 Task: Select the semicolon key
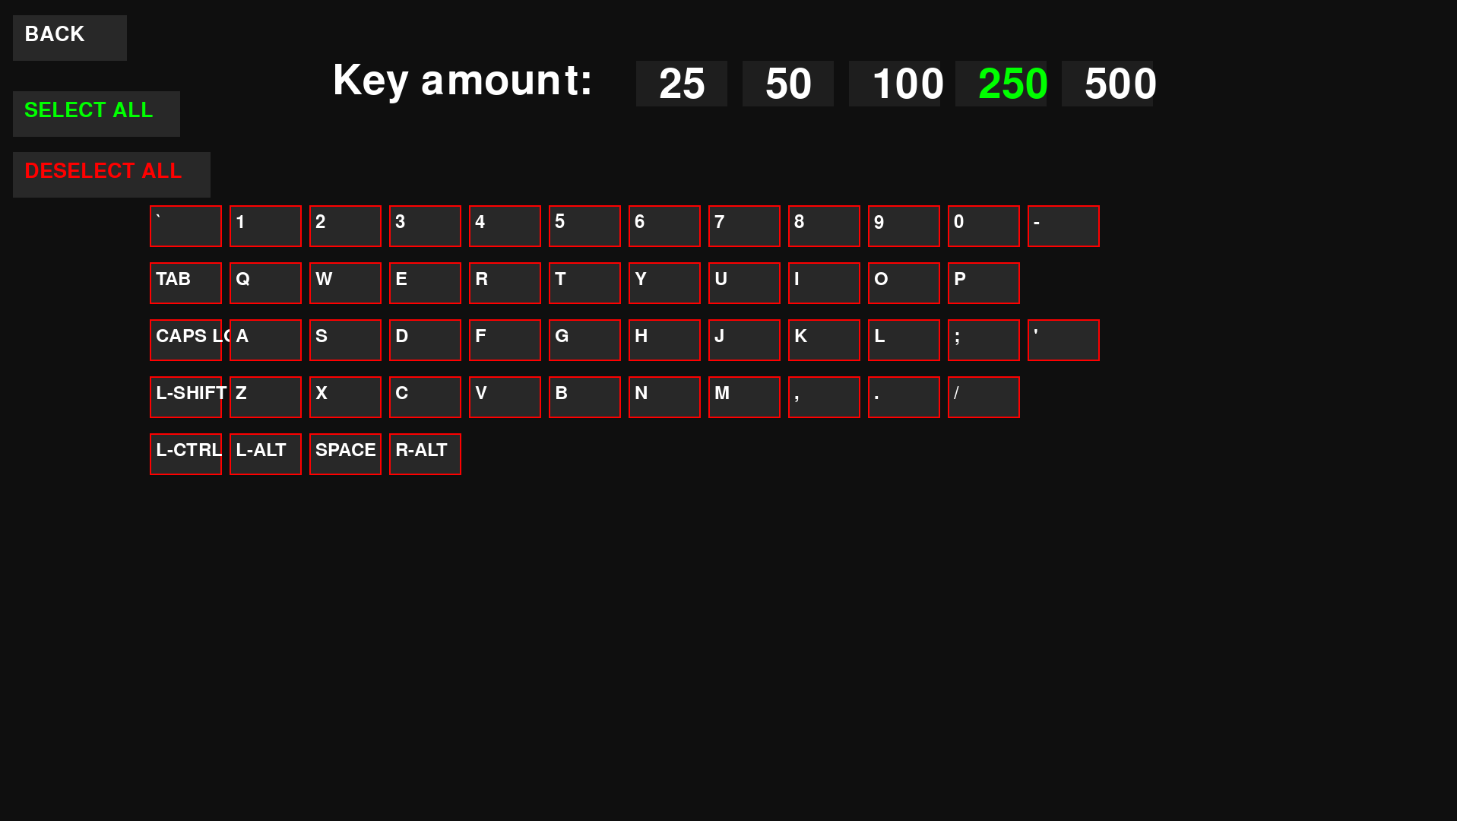[x=983, y=340]
